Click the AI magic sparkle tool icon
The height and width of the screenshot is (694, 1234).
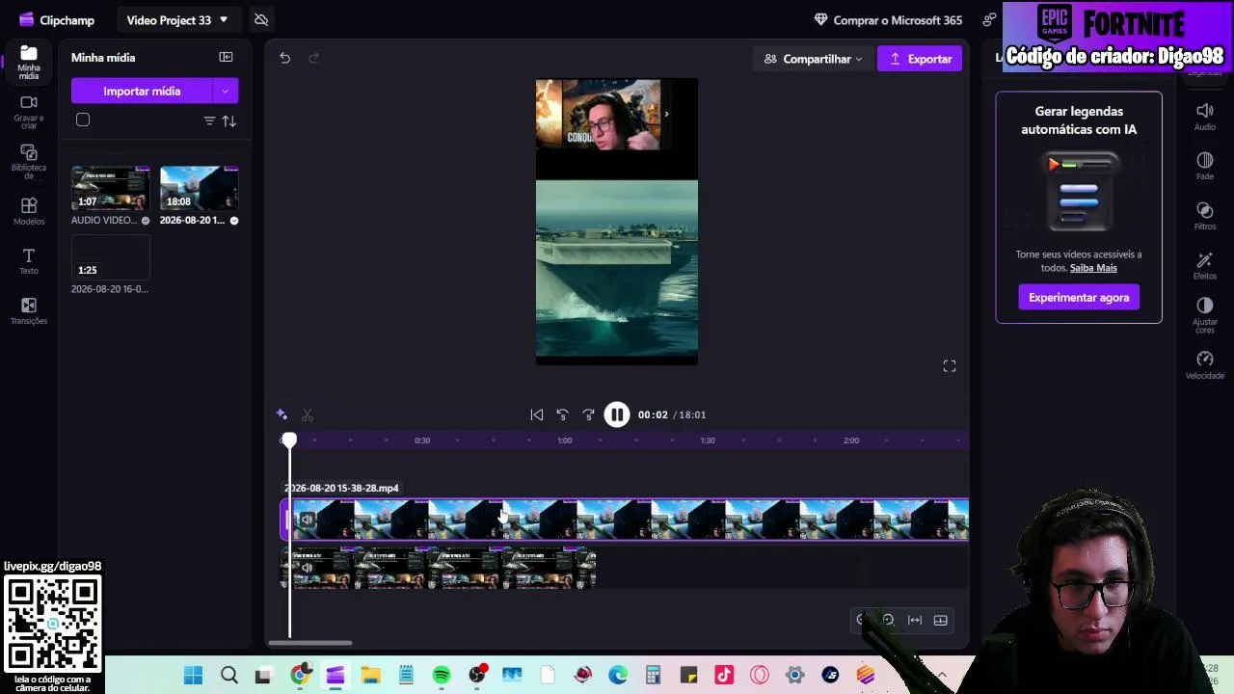[x=282, y=414]
